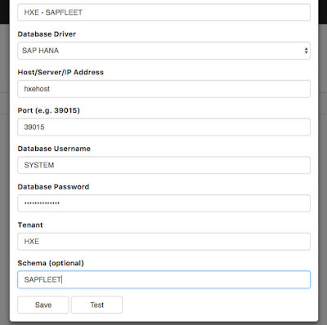Image resolution: width=327 pixels, height=325 pixels.
Task: Save the database connection
Action: (x=43, y=305)
